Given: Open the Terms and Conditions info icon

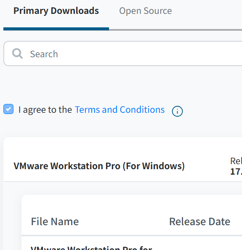Looking at the screenshot, I should [177, 111].
